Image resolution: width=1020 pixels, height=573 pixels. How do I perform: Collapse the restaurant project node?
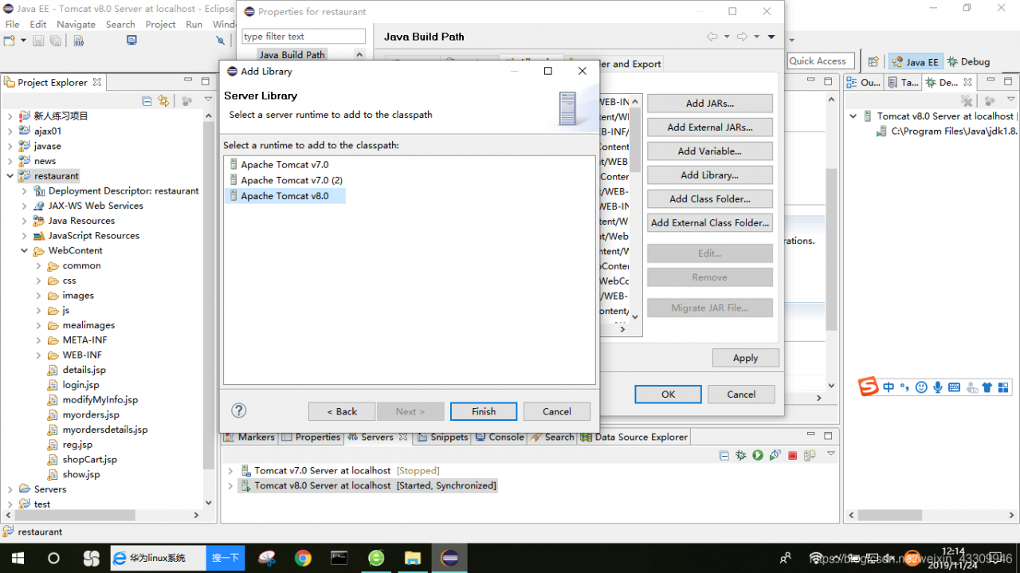pyautogui.click(x=10, y=175)
